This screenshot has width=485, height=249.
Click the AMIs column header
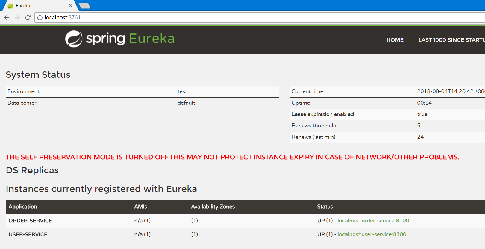(x=141, y=207)
